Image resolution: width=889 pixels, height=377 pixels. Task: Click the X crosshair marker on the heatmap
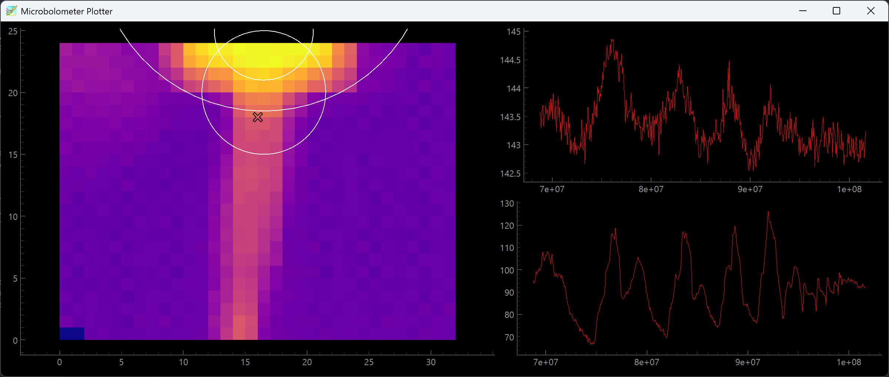pos(258,117)
